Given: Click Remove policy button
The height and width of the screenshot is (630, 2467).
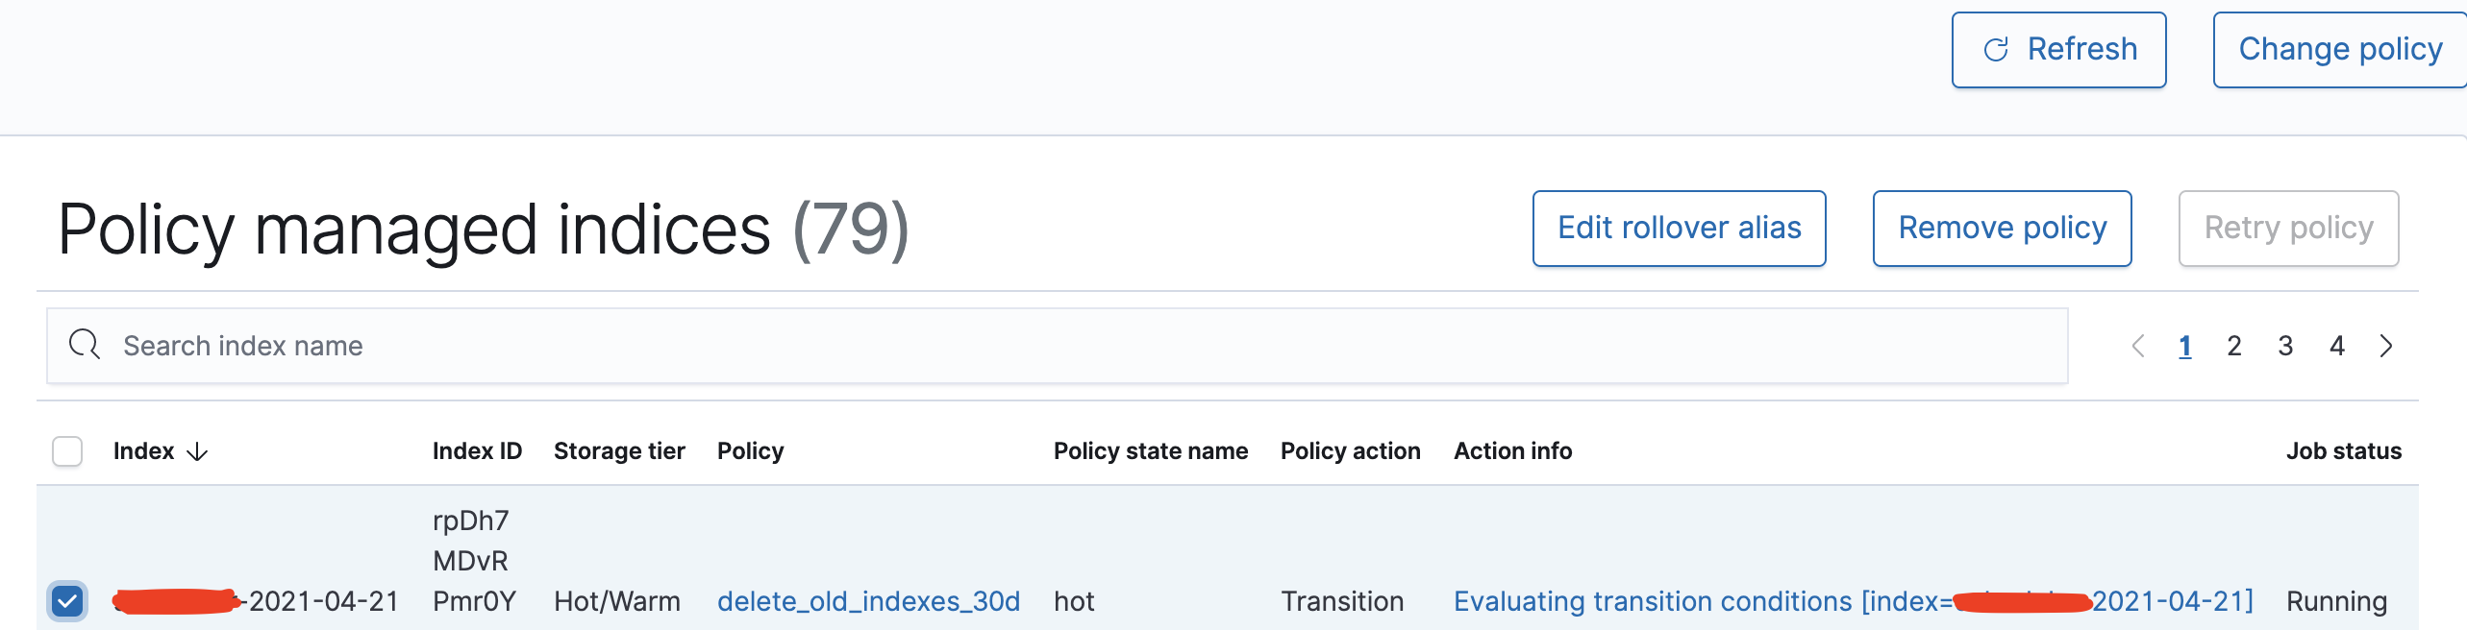Looking at the screenshot, I should point(2002,229).
